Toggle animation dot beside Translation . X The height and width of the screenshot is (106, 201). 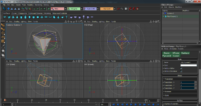tap(163, 82)
